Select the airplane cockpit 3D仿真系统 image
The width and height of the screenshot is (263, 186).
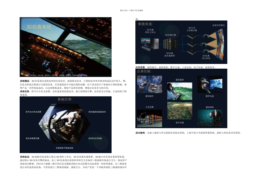66,47
